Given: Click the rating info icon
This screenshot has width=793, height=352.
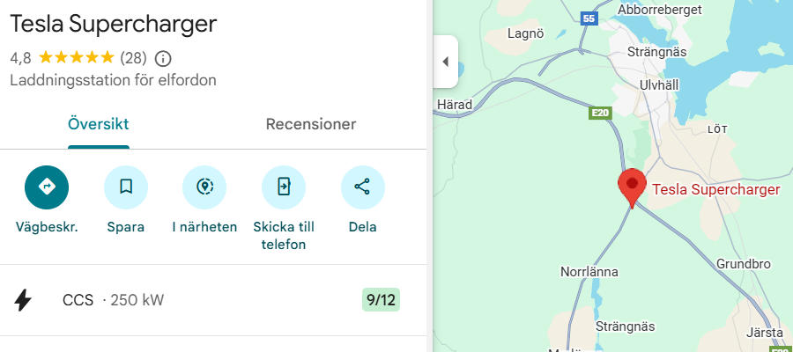Looking at the screenshot, I should 163,58.
